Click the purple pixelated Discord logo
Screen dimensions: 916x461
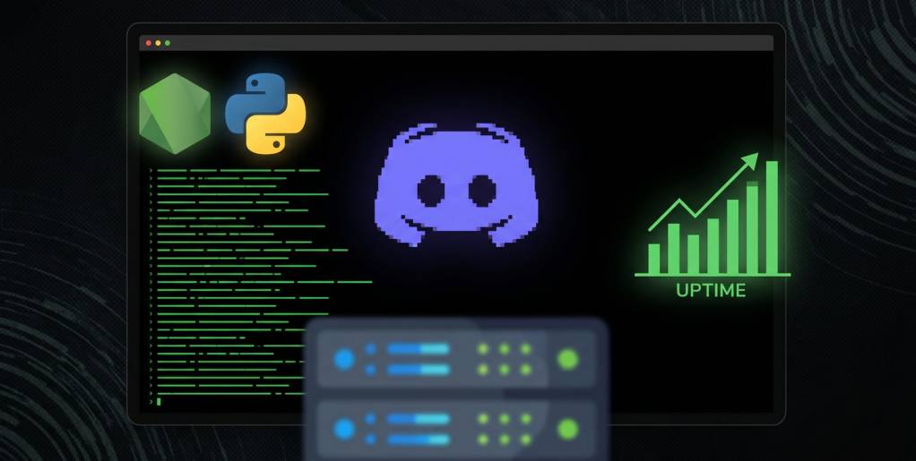click(456, 184)
